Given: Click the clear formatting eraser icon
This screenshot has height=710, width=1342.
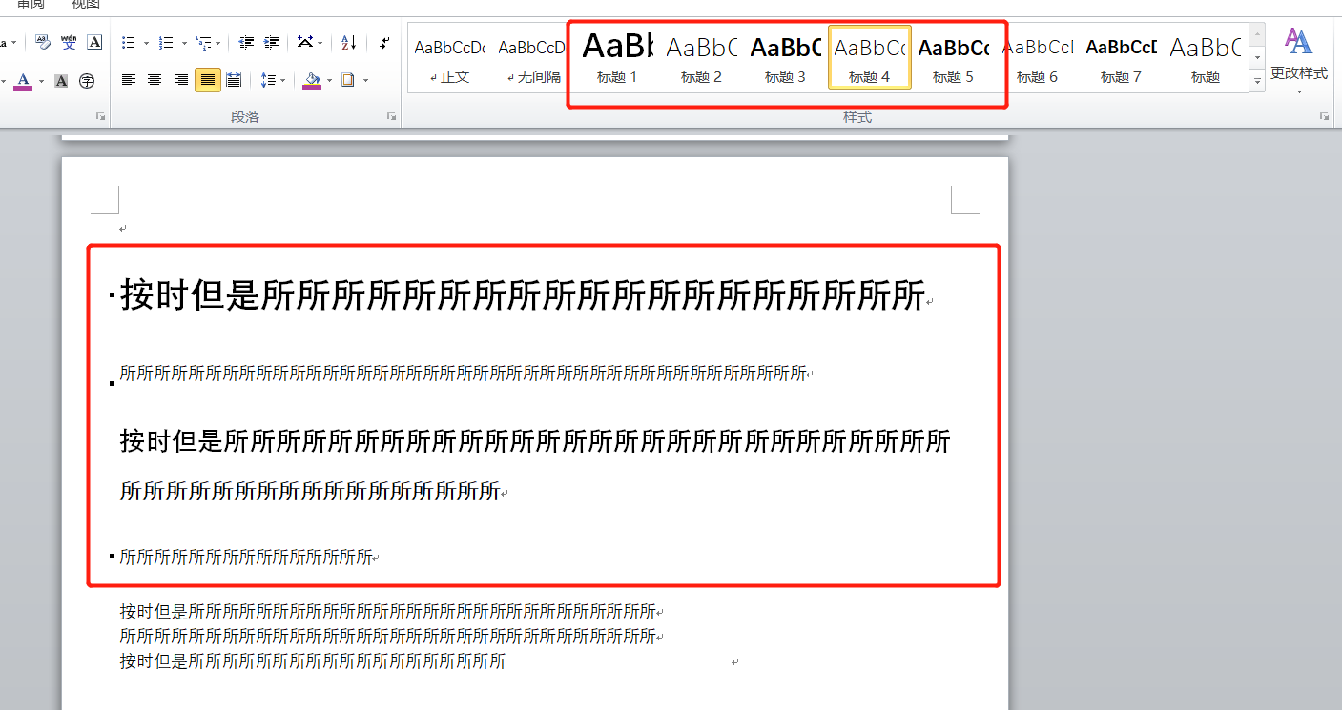Looking at the screenshot, I should point(43,43).
